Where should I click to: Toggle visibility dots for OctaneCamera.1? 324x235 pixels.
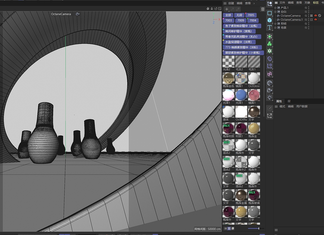pos(309,19)
